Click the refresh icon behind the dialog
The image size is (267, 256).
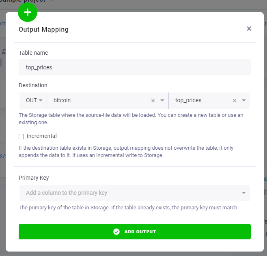click(x=4, y=52)
